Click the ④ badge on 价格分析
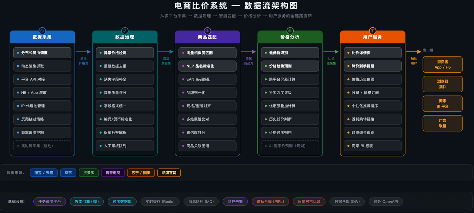 coord(290,31)
